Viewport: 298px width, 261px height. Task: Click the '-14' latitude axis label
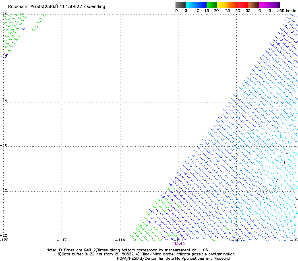(4, 101)
